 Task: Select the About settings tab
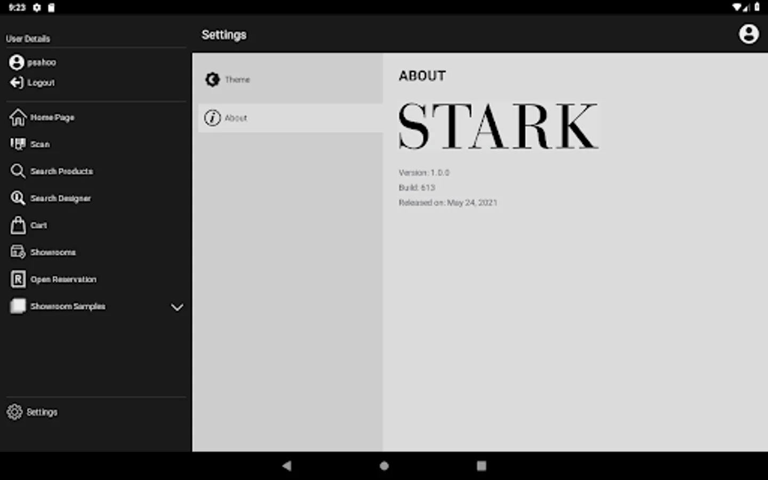point(291,118)
